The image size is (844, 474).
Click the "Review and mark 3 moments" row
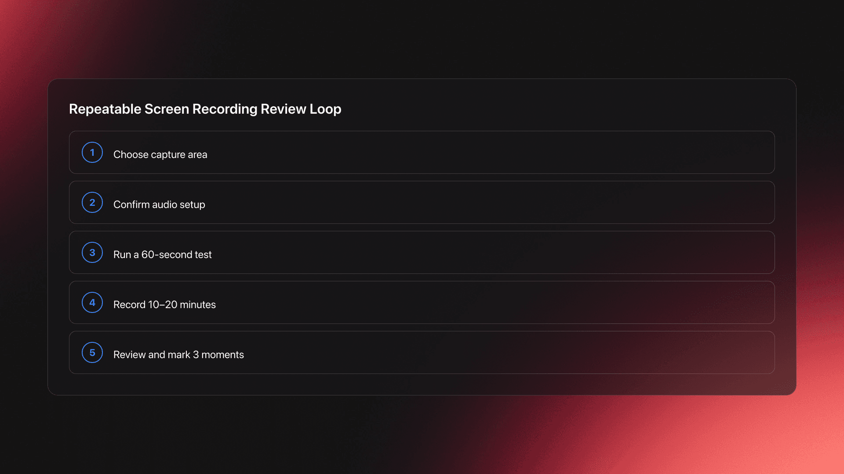422,352
